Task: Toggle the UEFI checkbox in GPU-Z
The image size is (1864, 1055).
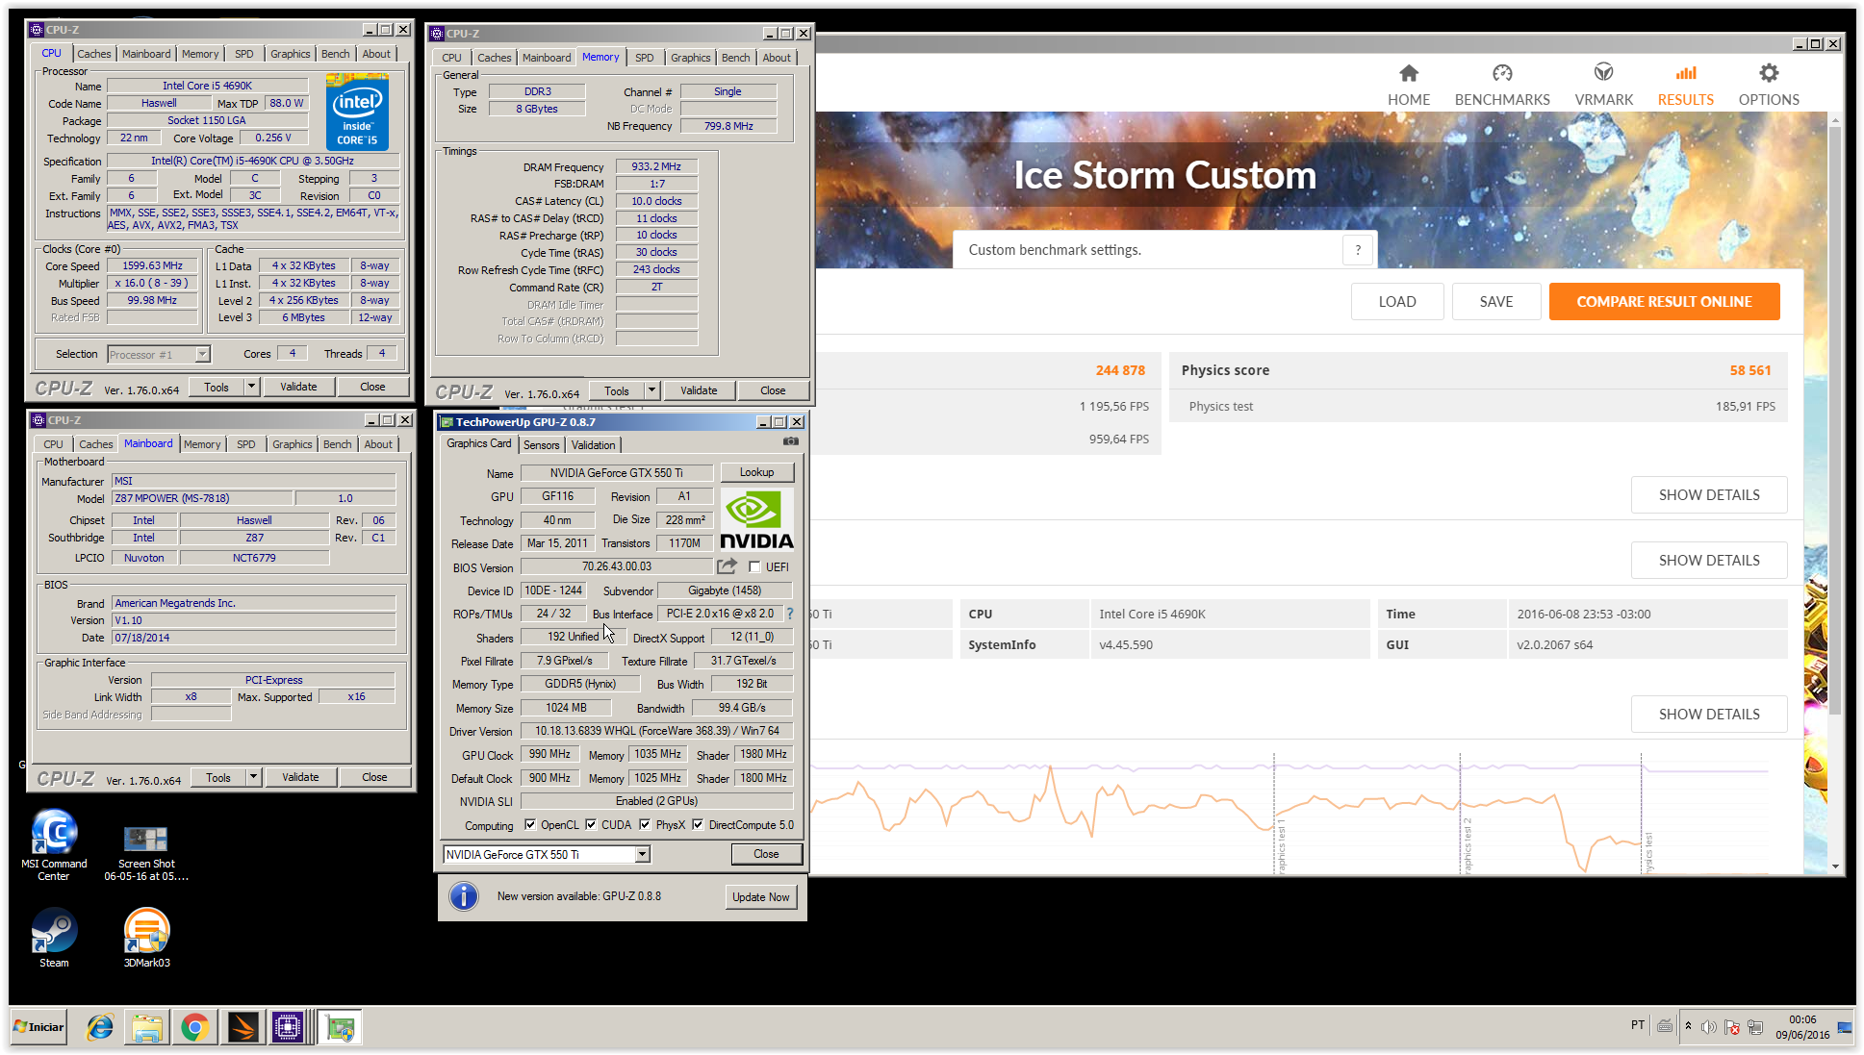Action: tap(754, 566)
